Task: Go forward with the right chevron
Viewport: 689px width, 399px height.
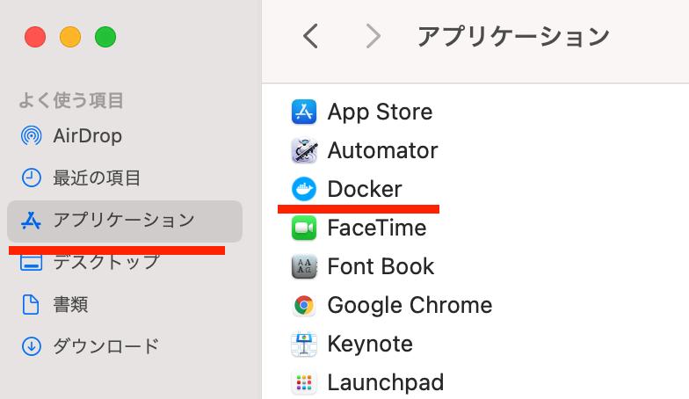Action: (374, 36)
